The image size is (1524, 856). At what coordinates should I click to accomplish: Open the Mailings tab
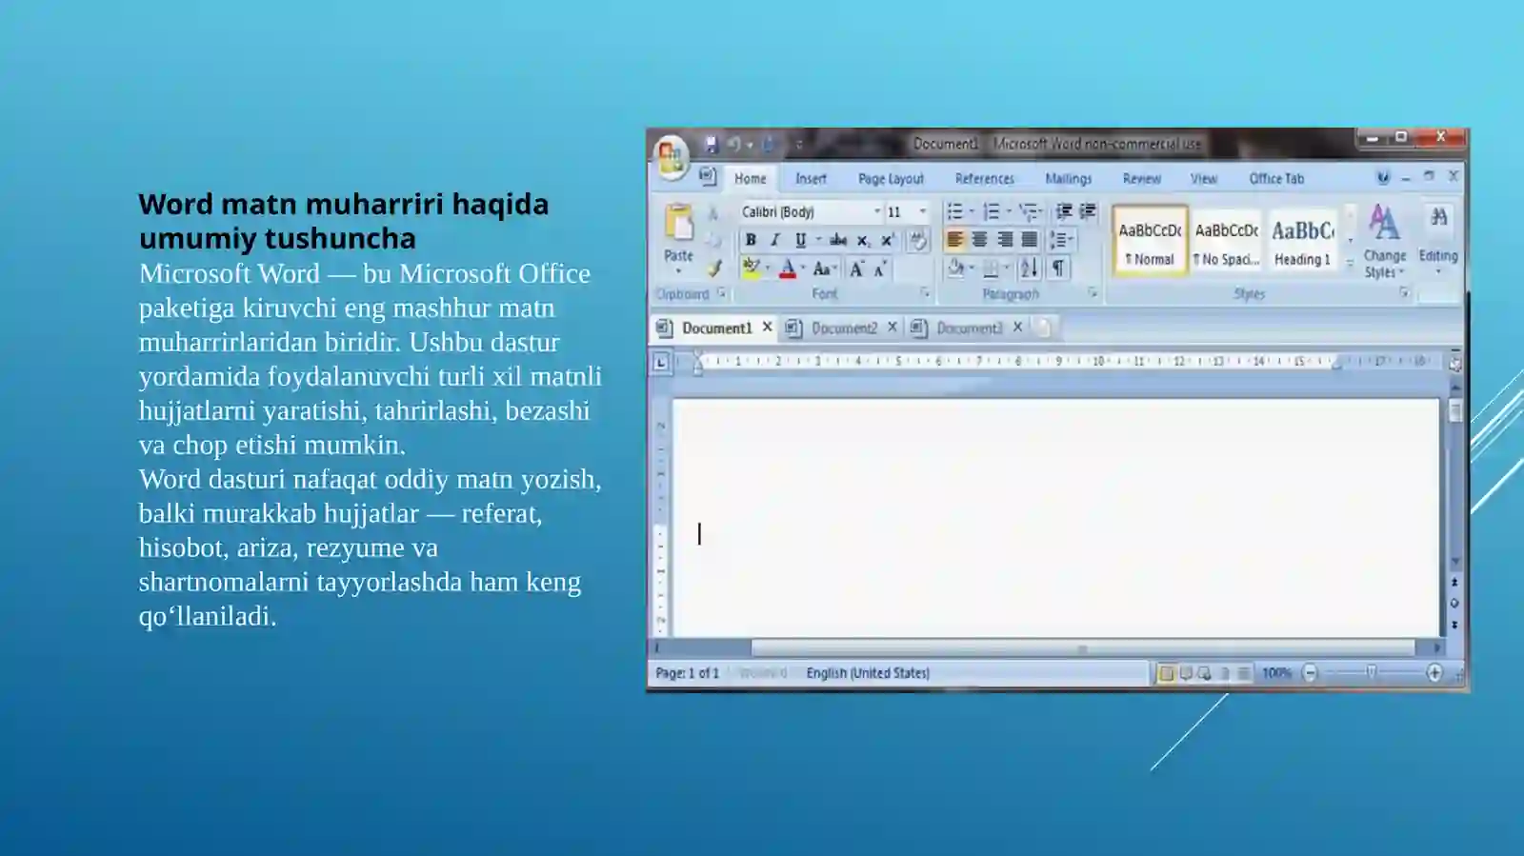point(1068,178)
